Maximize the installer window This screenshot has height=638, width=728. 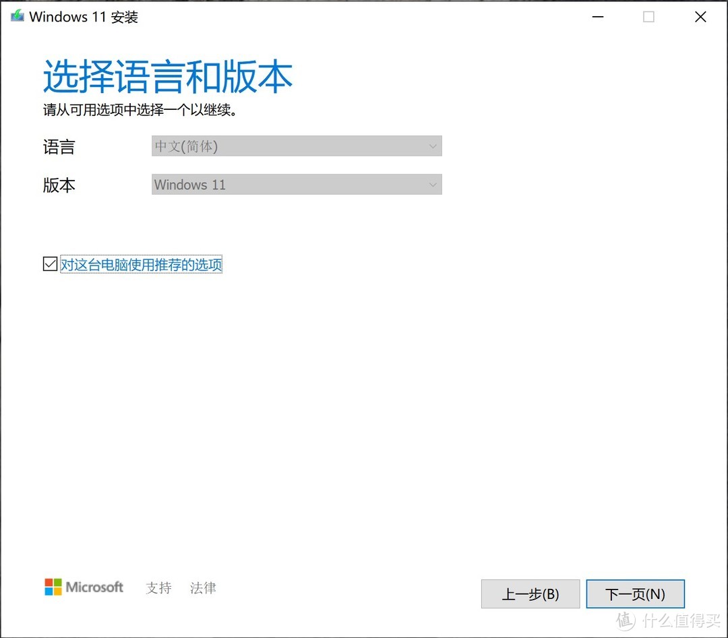pos(648,16)
